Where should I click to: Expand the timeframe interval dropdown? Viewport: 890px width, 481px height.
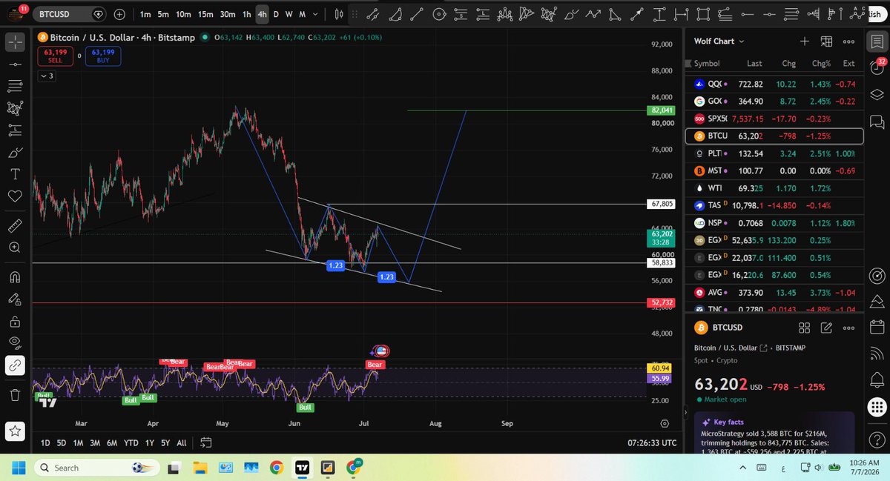click(314, 14)
